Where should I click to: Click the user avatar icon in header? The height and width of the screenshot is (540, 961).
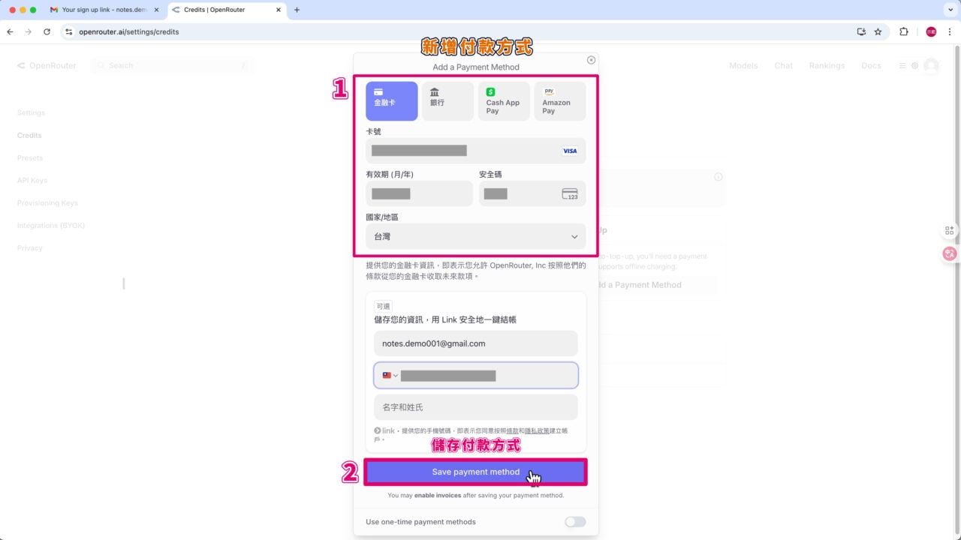tap(931, 66)
